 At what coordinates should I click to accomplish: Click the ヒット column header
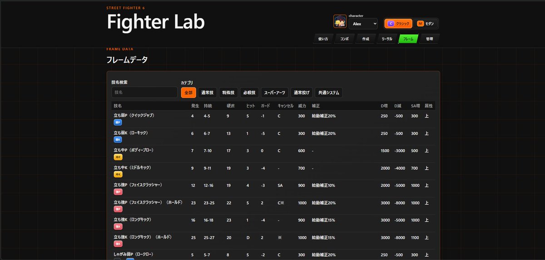(251, 106)
